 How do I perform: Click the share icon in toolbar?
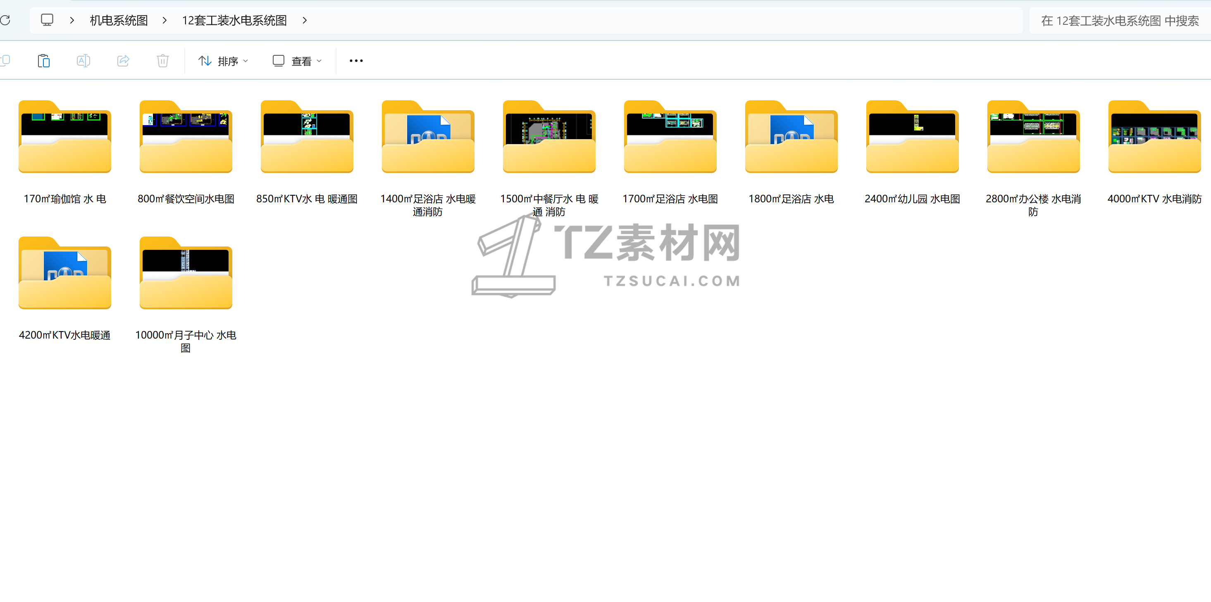(123, 61)
